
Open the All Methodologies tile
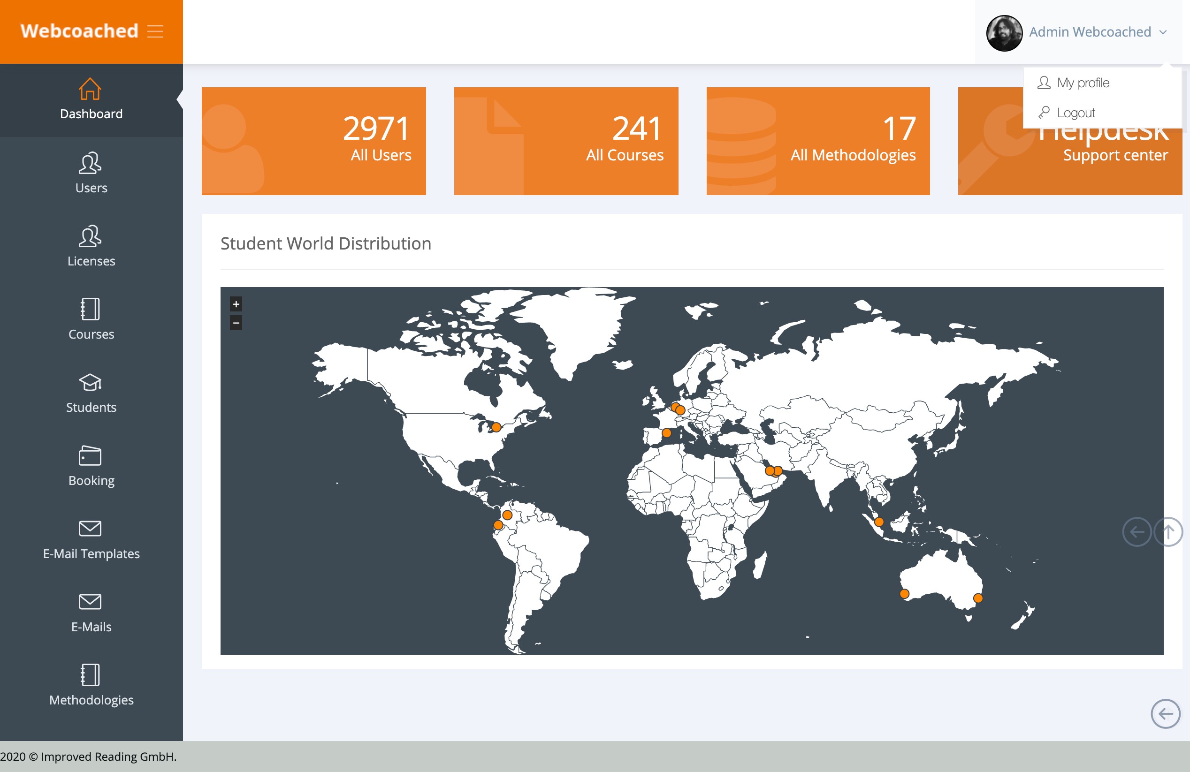point(818,141)
